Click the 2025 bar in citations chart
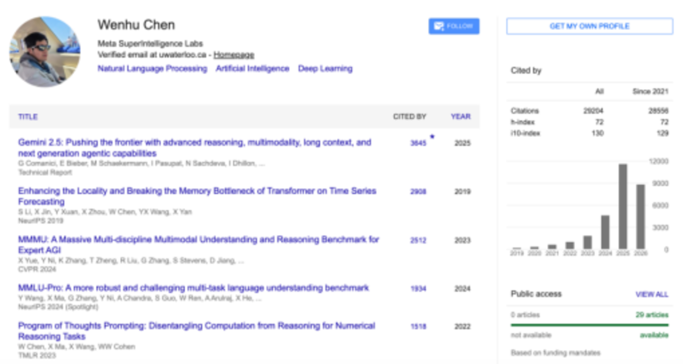 pyautogui.click(x=623, y=206)
